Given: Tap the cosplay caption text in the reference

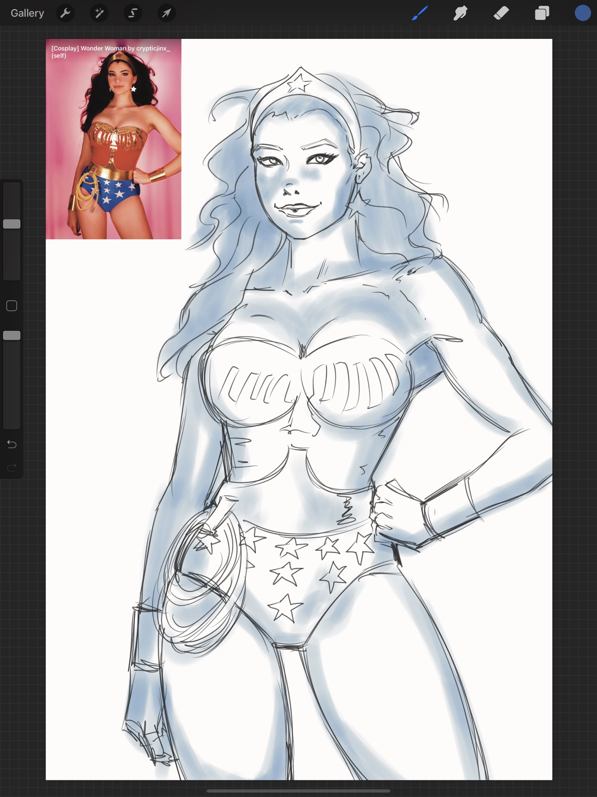Looking at the screenshot, I should pyautogui.click(x=110, y=52).
